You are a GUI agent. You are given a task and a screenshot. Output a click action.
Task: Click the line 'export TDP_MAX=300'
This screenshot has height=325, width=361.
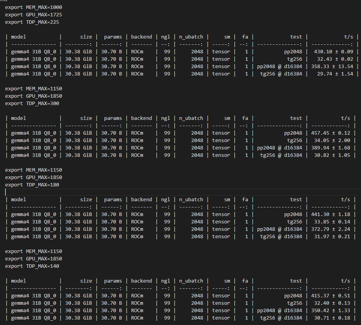point(32,104)
